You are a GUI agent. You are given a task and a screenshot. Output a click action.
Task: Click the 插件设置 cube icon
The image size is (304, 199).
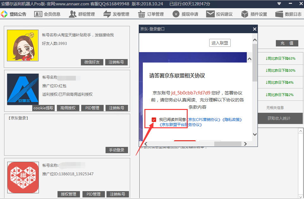click(x=245, y=14)
